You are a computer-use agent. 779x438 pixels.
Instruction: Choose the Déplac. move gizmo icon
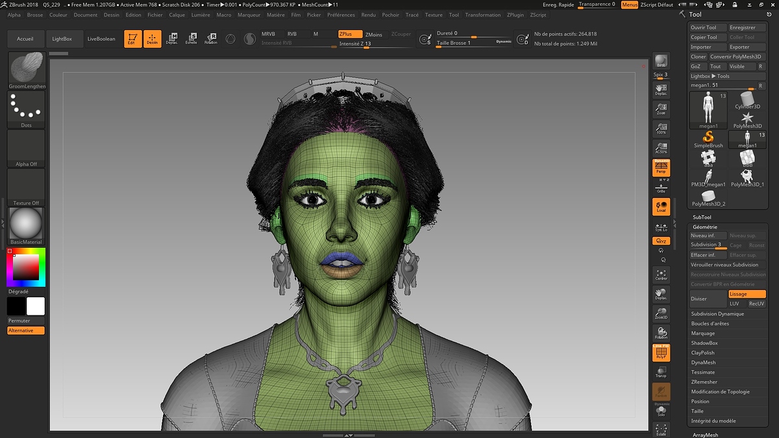(x=172, y=39)
